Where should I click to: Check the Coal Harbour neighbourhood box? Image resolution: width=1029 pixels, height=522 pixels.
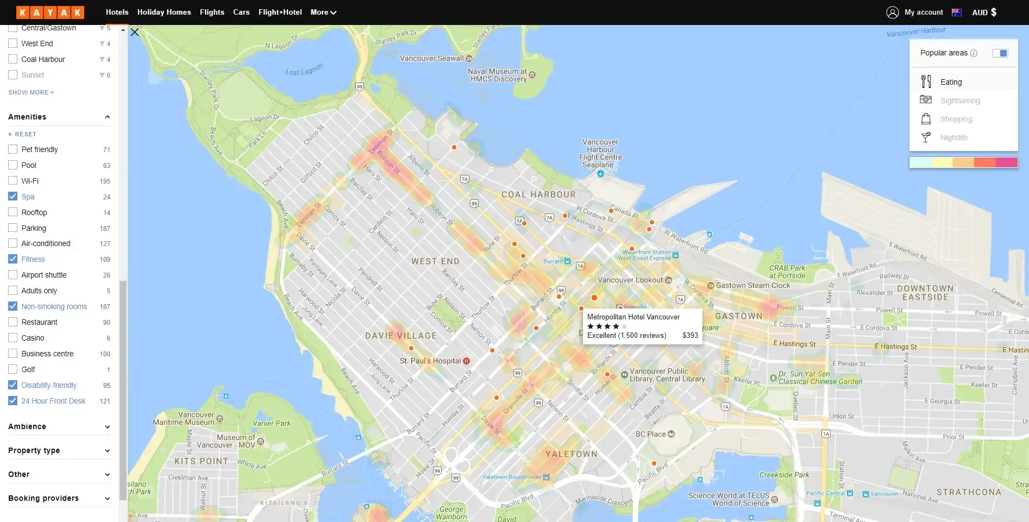tap(13, 59)
